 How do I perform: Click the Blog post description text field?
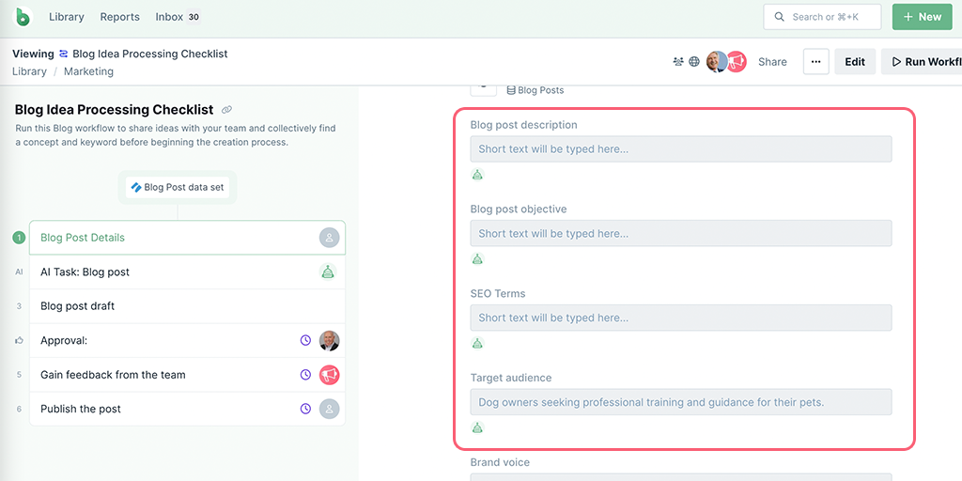pos(681,149)
